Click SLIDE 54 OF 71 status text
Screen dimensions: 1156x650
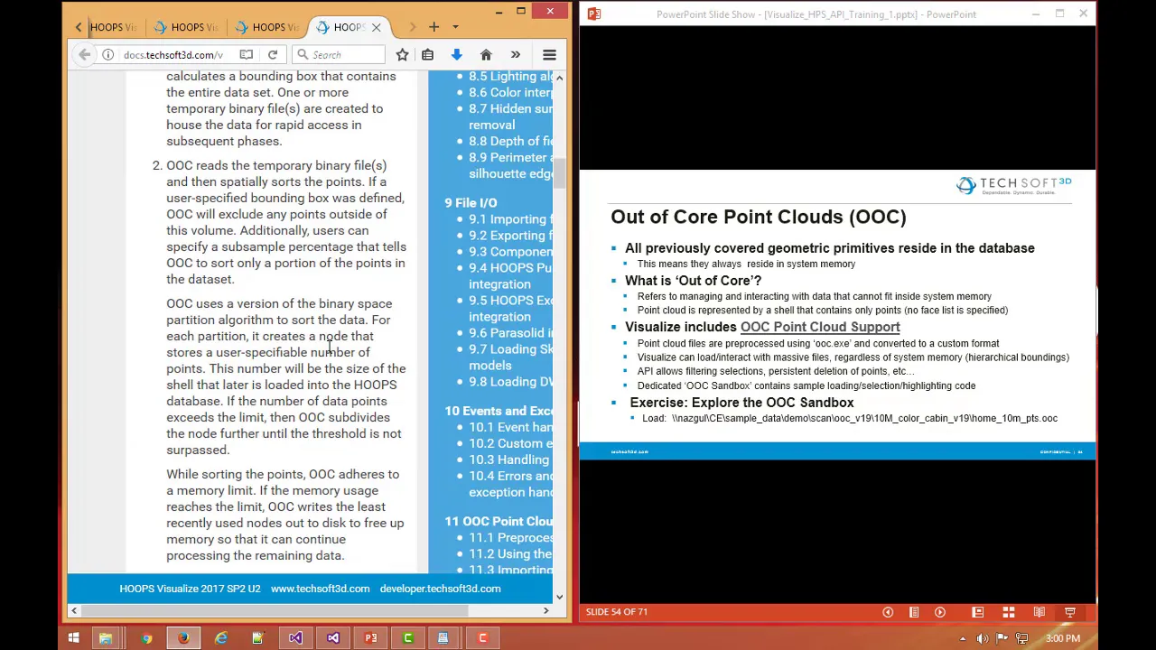(617, 612)
